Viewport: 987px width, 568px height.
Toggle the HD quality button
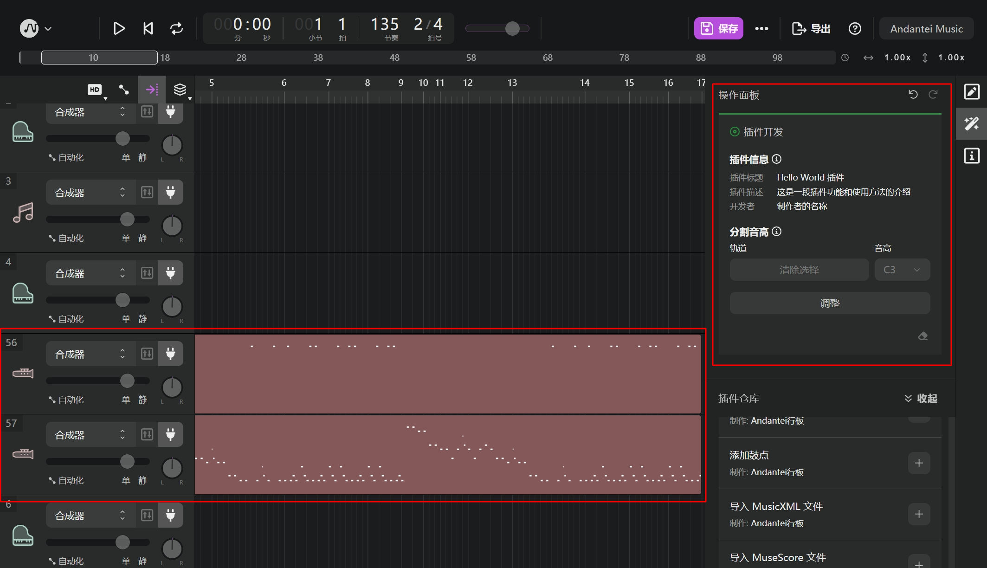click(x=95, y=90)
